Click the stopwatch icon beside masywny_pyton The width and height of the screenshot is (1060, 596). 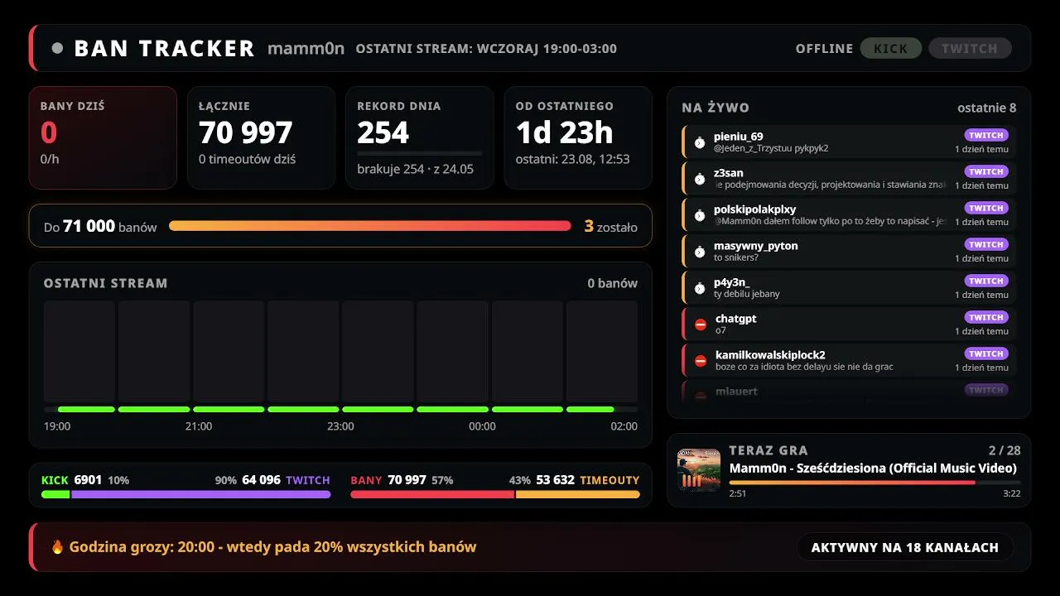700,252
